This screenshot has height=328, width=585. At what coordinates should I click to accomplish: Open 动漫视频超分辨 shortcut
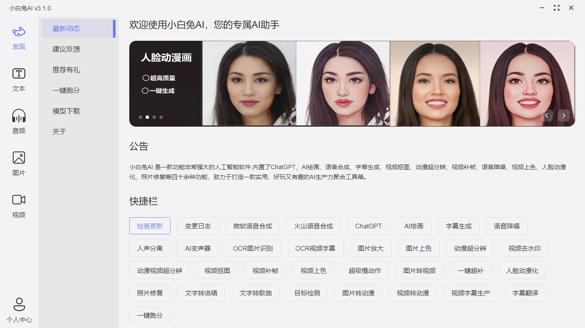(x=160, y=270)
